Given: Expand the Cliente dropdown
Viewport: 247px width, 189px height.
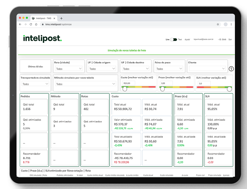Looking at the screenshot, I should tap(207, 68).
